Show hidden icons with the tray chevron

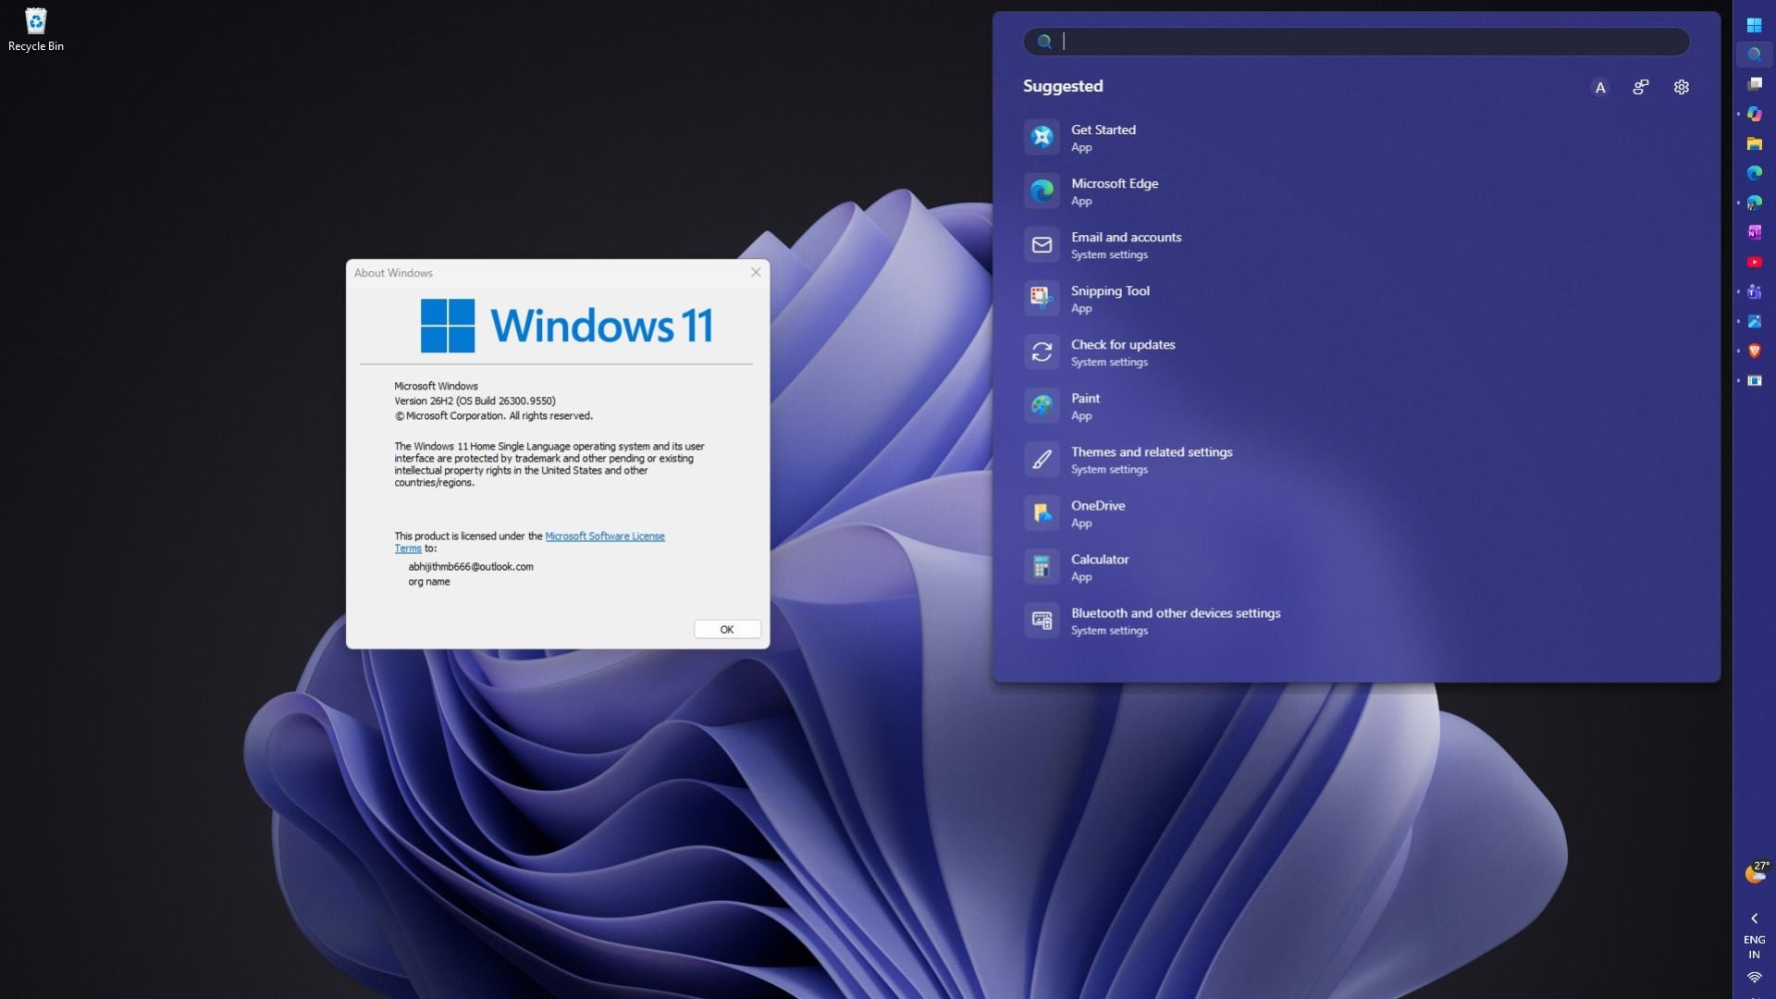(1754, 919)
